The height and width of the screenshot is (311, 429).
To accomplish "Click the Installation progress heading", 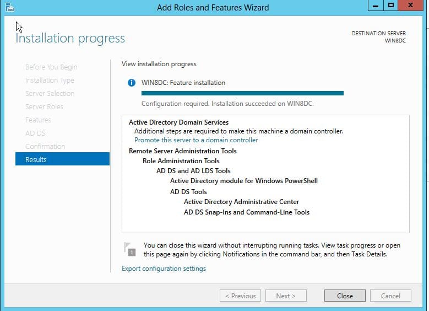I will coord(70,39).
